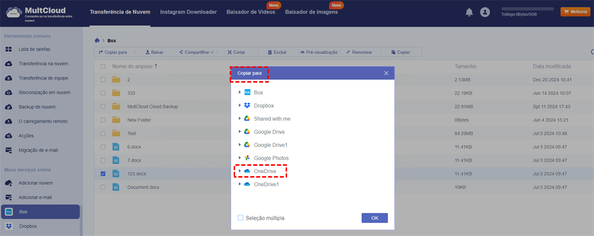Check the box for Test folder
This screenshot has width=594, height=236.
pyautogui.click(x=103, y=133)
